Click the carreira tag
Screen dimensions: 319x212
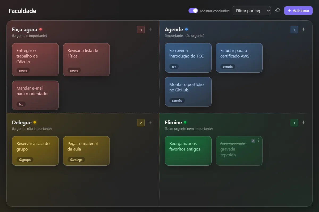pyautogui.click(x=177, y=101)
